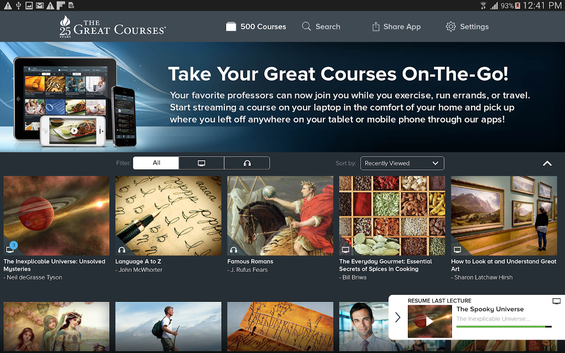Open the How to Look at Great Art thumbnail
The height and width of the screenshot is (353, 565).
[504, 216]
